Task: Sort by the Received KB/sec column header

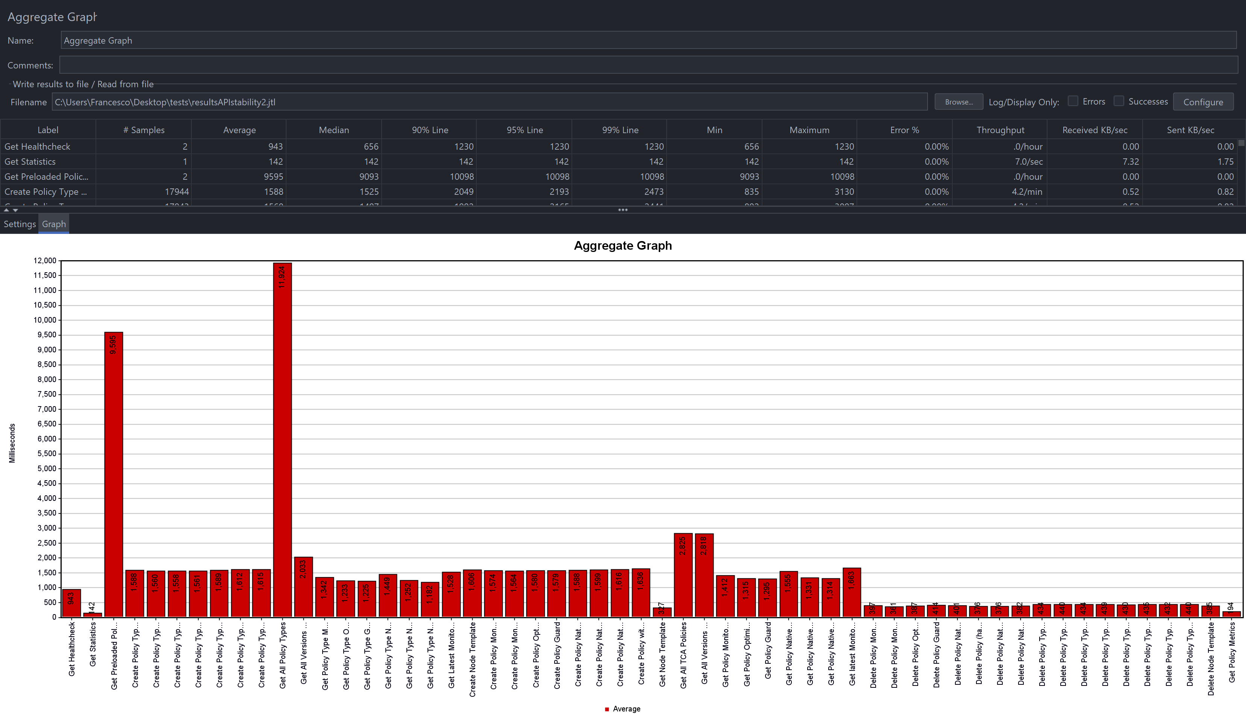Action: (1095, 130)
